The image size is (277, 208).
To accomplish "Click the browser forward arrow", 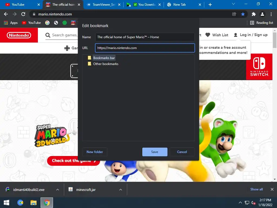I will [x=15, y=14].
